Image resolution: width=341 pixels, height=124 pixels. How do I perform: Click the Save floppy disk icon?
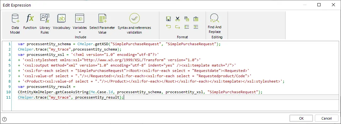[168, 19]
